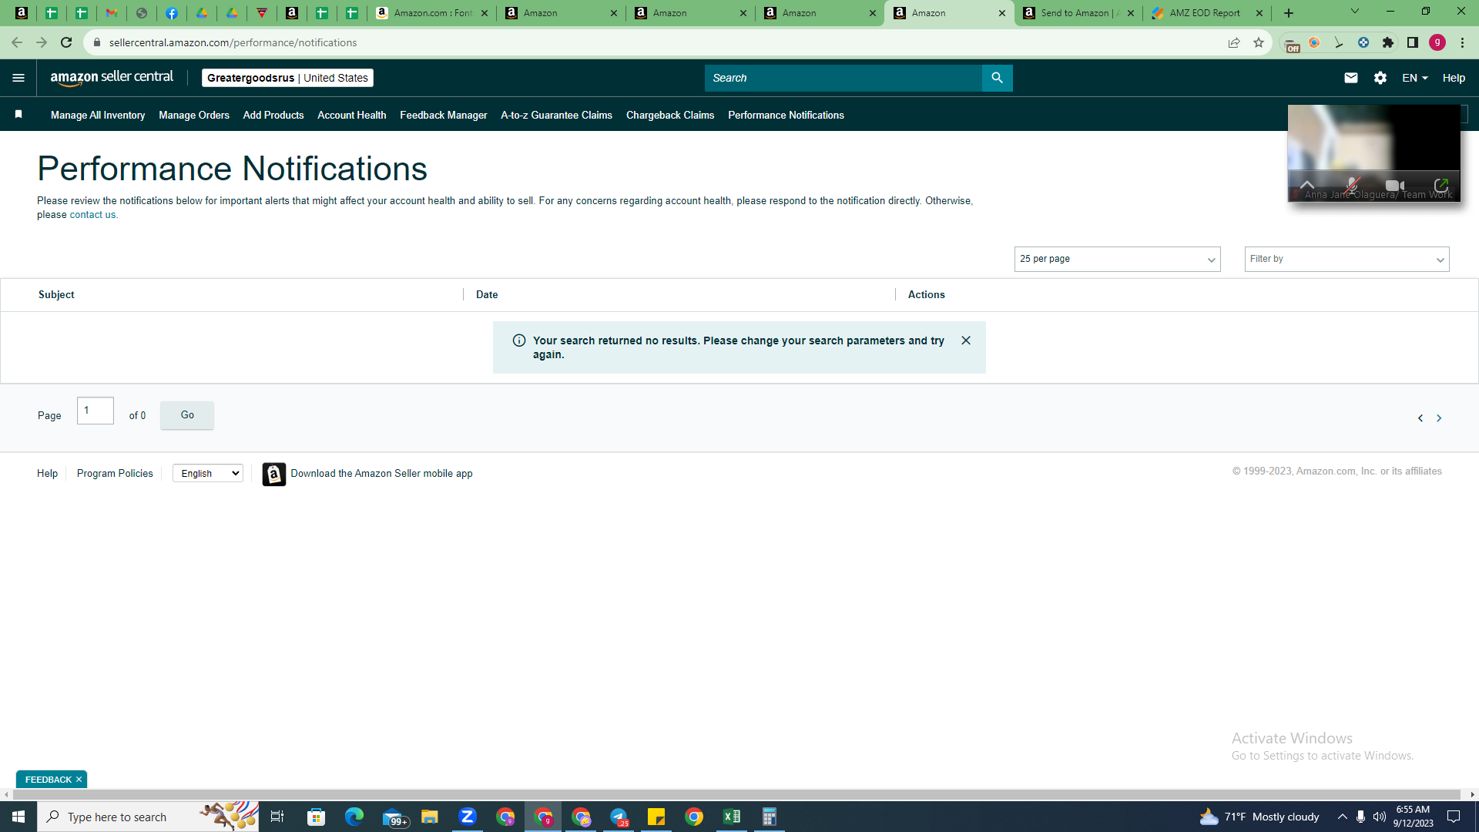Go to next page arrow

[1438, 418]
